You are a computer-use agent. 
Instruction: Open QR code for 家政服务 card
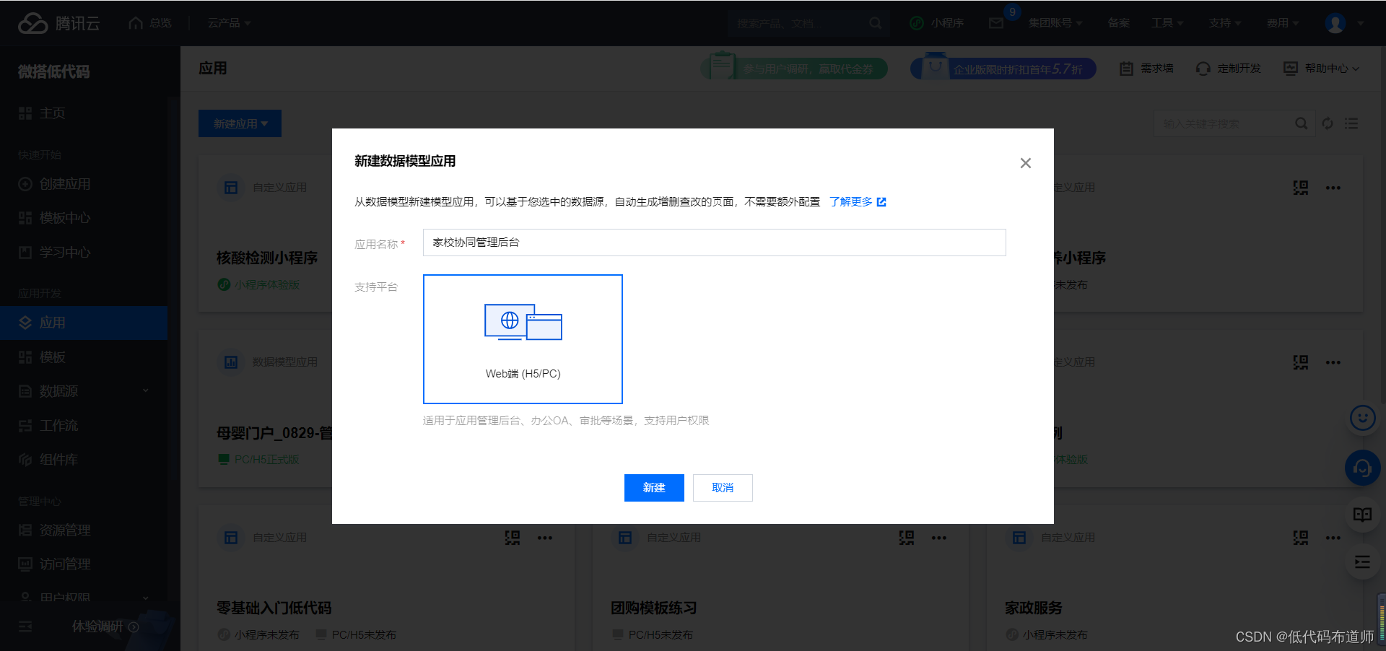click(x=1301, y=538)
